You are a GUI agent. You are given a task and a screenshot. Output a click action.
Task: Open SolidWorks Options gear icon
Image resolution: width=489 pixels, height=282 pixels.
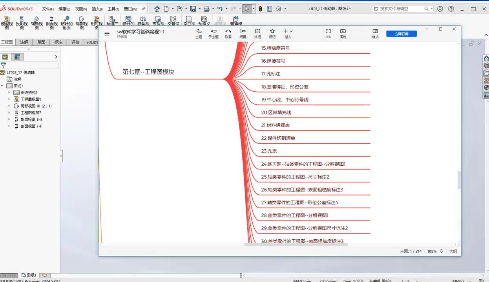tap(279, 9)
